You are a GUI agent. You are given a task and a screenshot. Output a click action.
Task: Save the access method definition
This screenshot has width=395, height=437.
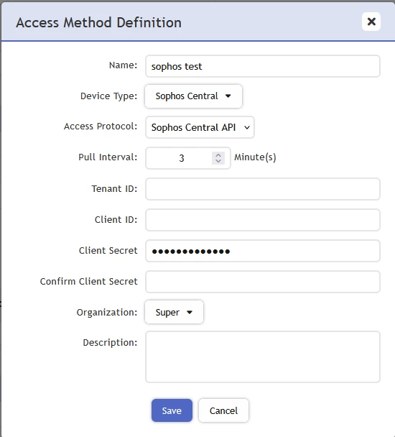(172, 410)
